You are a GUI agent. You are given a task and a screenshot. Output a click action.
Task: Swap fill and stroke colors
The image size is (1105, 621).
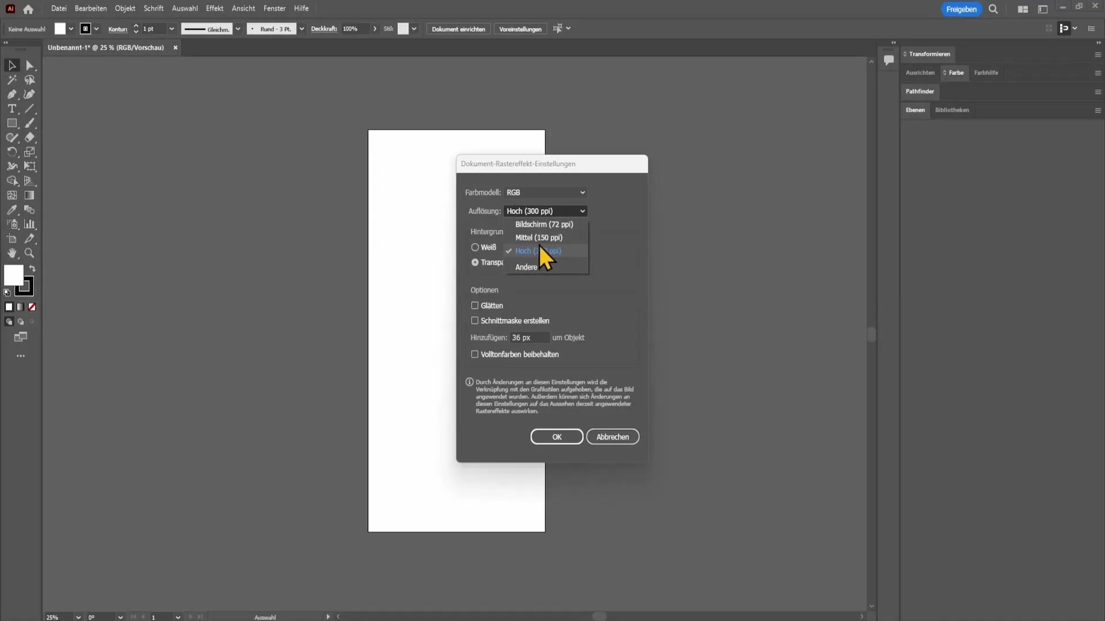(32, 269)
